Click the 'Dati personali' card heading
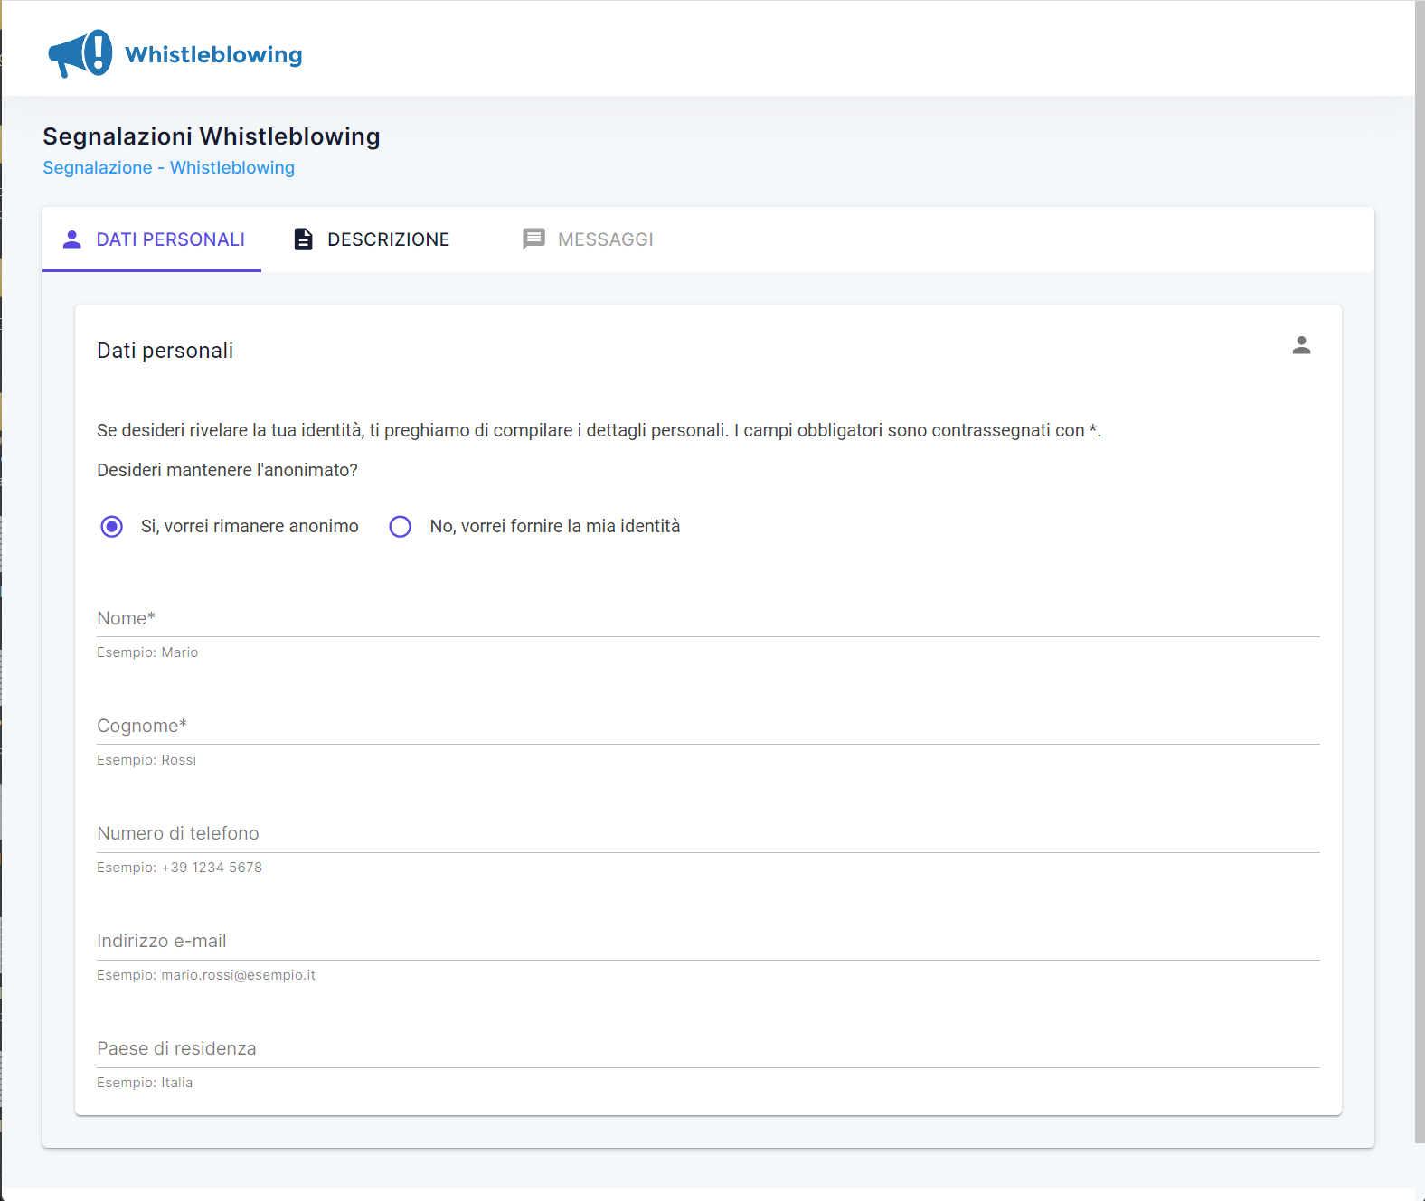Image resolution: width=1425 pixels, height=1201 pixels. click(165, 351)
